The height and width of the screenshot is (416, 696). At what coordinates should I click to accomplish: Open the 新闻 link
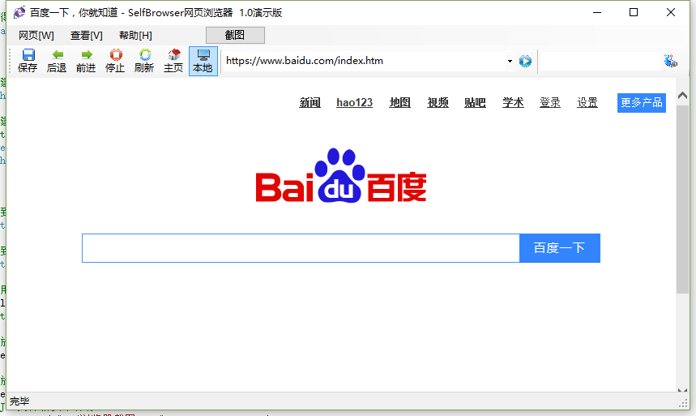pyautogui.click(x=310, y=103)
